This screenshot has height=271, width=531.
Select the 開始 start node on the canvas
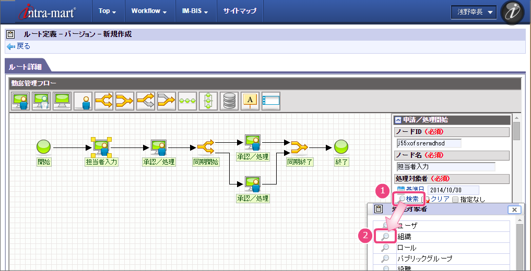click(x=44, y=147)
